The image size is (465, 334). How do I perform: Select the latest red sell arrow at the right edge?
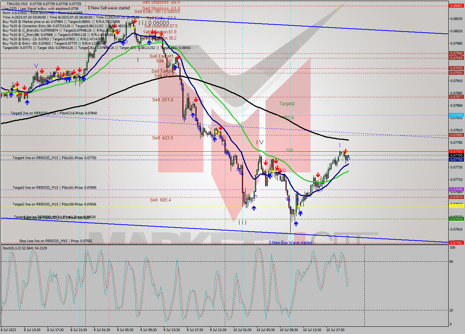coord(346,151)
